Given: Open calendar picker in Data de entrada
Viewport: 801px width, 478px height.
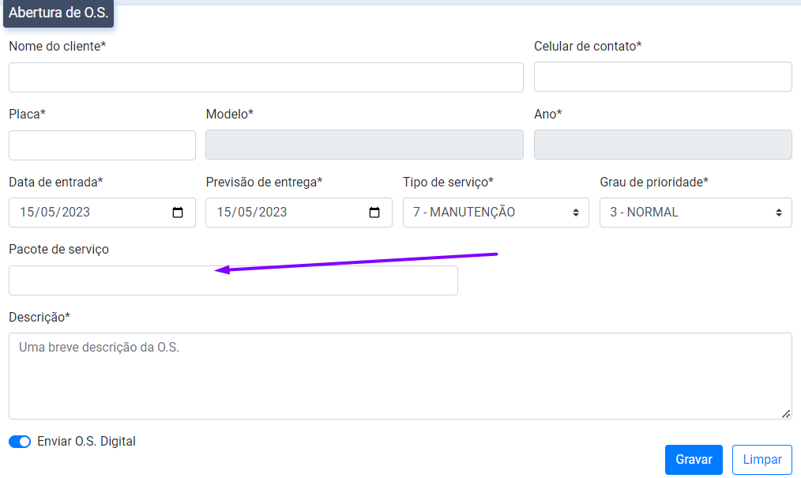Looking at the screenshot, I should 178,213.
